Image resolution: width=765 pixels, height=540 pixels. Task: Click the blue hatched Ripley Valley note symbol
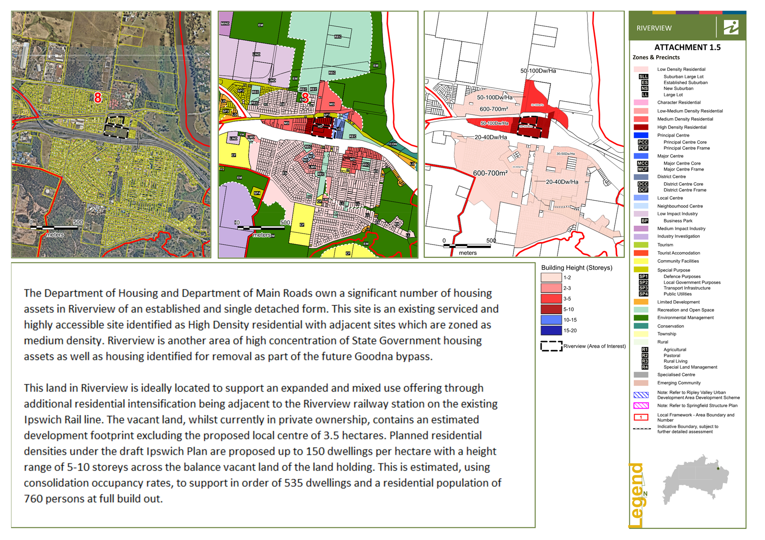point(641,395)
